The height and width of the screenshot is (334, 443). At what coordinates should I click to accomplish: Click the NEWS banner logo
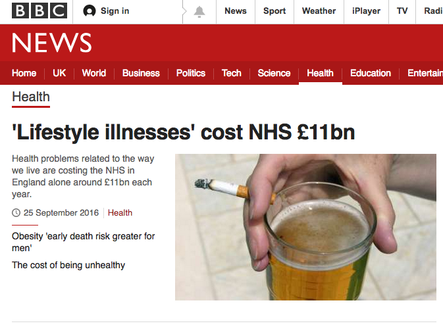pyautogui.click(x=52, y=43)
